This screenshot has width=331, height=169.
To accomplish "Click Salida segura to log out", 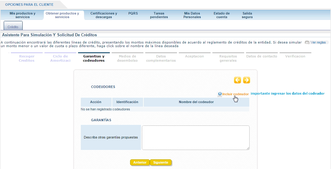I will click(247, 15).
